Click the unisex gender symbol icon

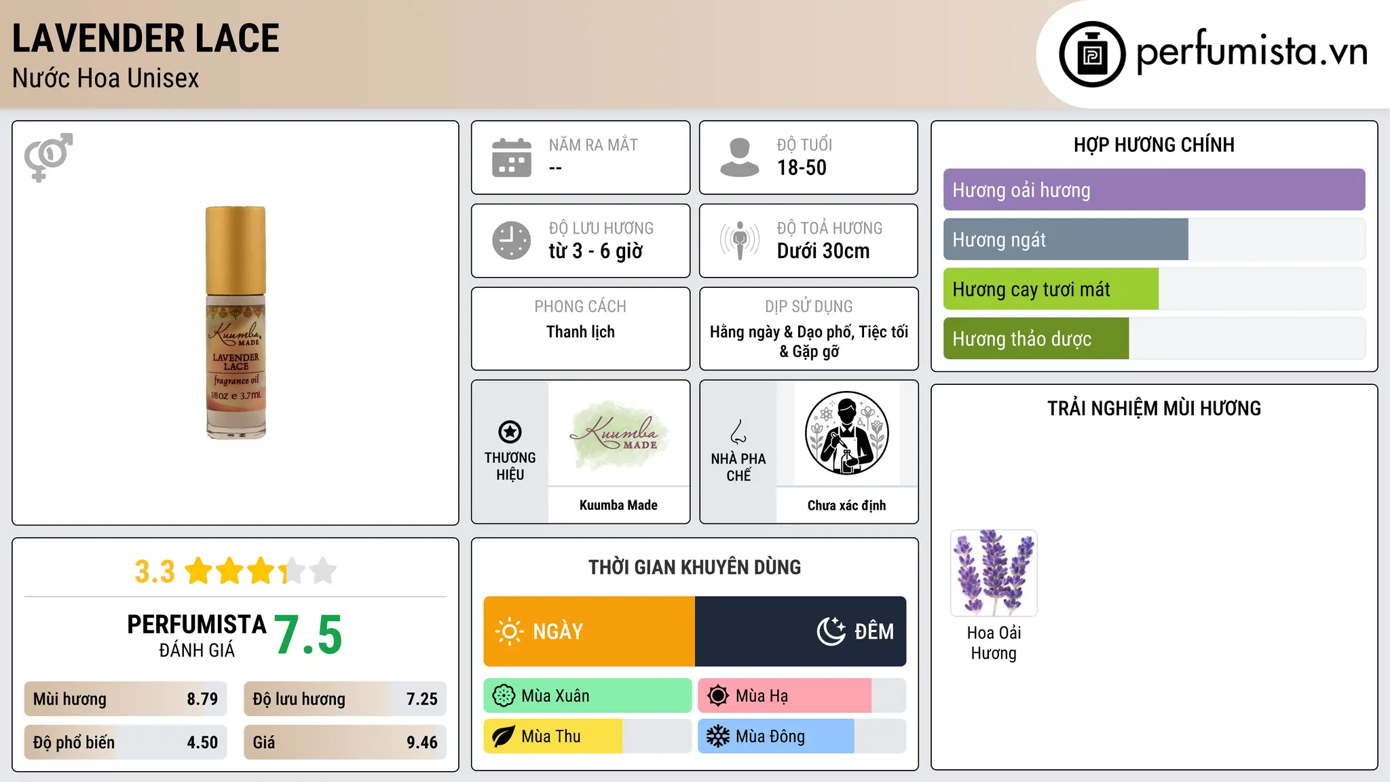pos(48,157)
